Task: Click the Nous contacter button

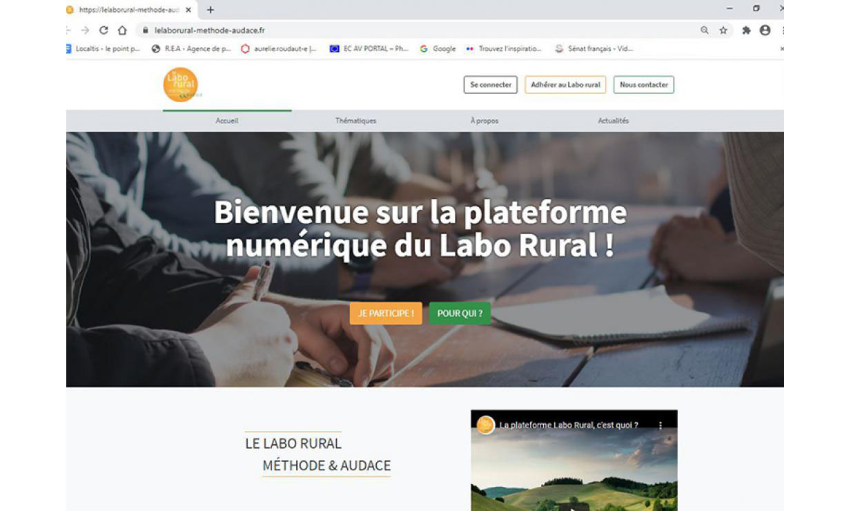Action: (644, 85)
